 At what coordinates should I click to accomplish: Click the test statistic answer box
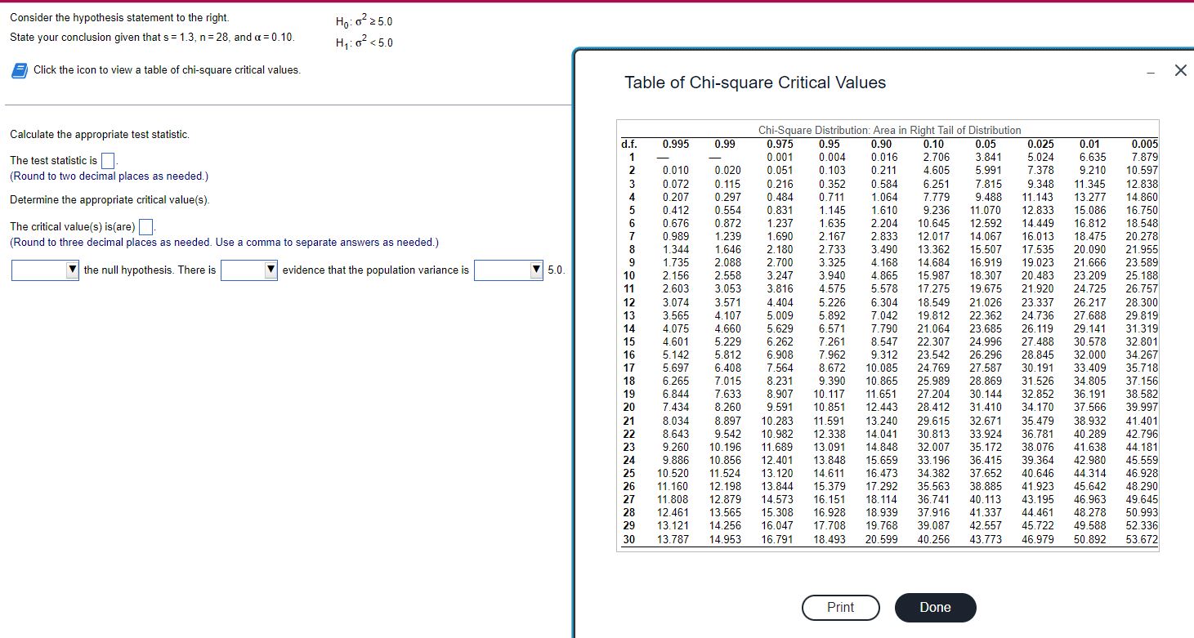pos(106,159)
